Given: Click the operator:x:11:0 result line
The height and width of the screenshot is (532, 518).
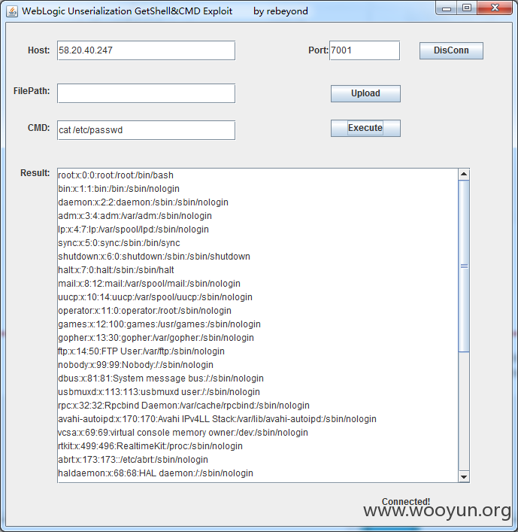Looking at the screenshot, I should [145, 311].
